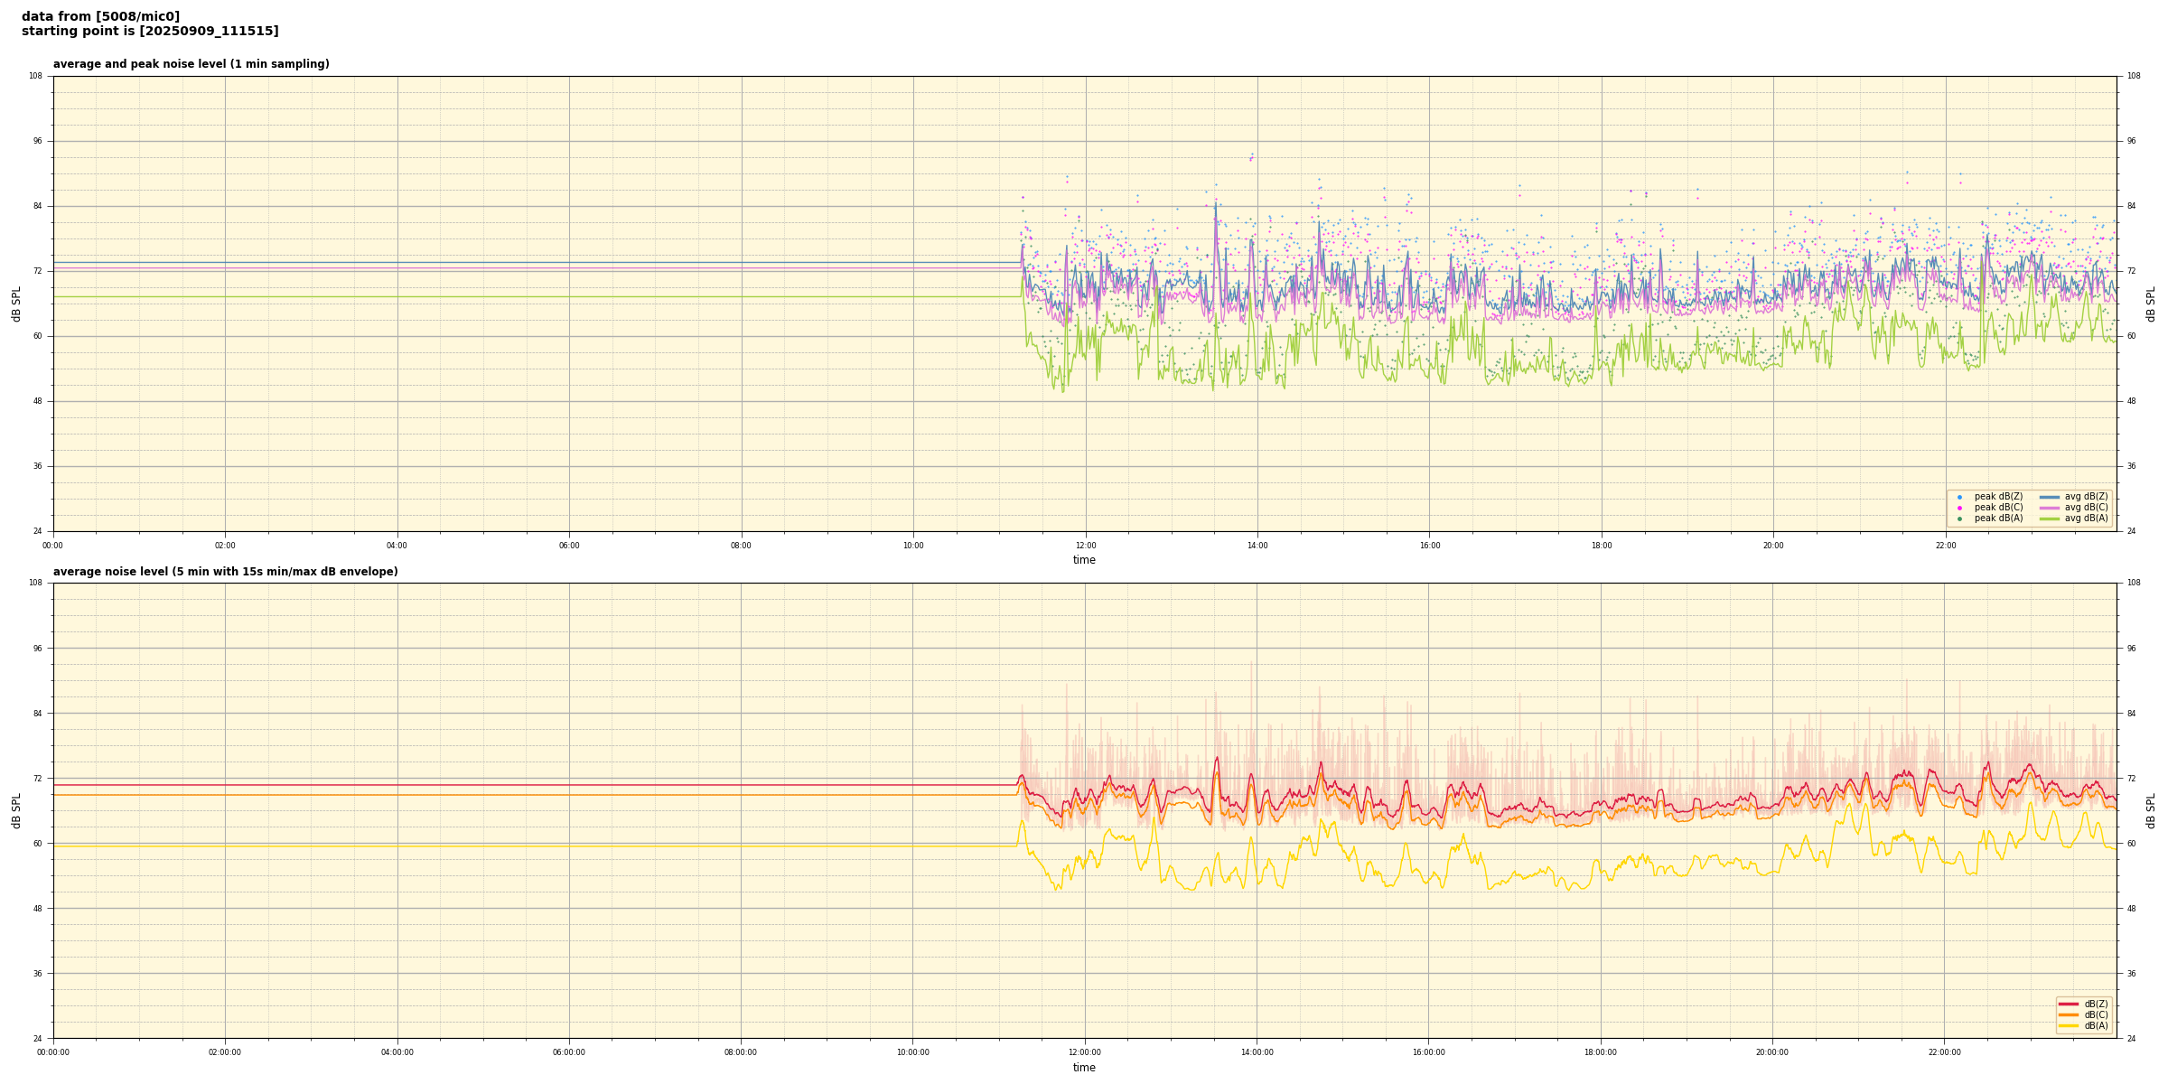This screenshot has width=2168, height=1084.
Task: Click the 18:00:00 tick on the bottom chart's time axis
Action: (x=1601, y=1052)
